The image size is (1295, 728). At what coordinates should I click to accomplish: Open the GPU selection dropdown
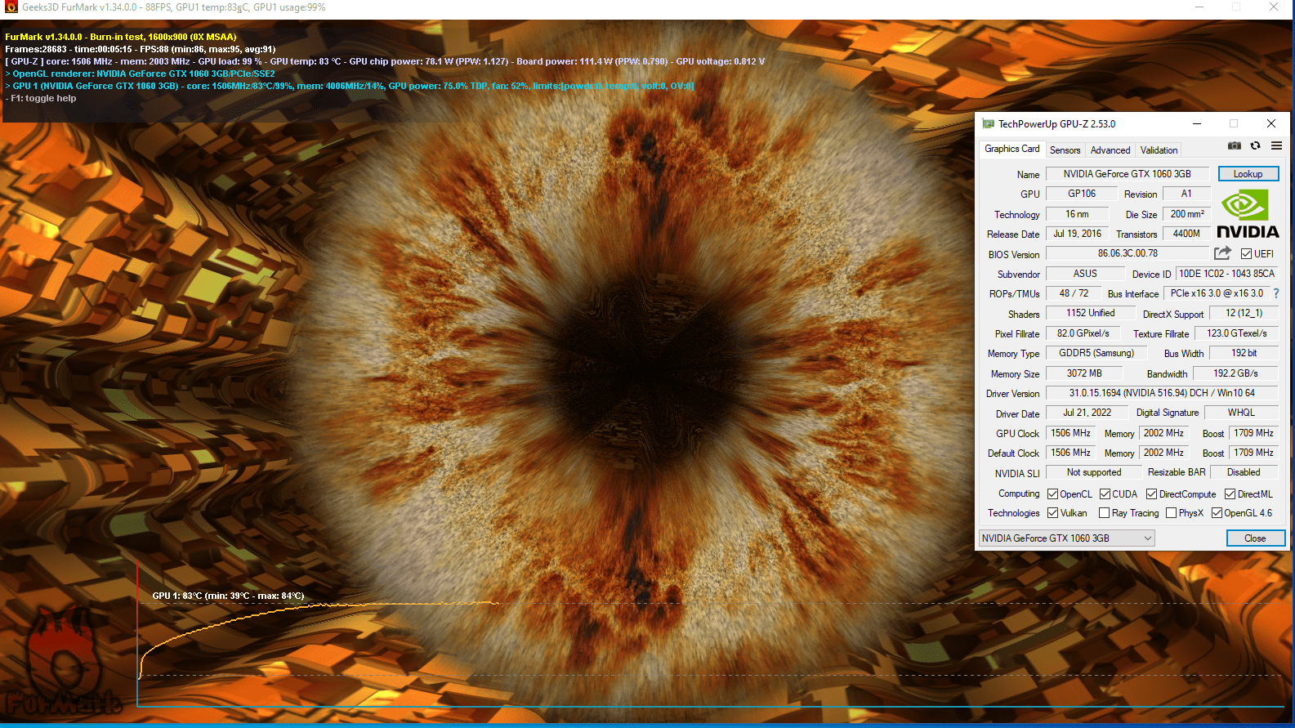pyautogui.click(x=1066, y=538)
